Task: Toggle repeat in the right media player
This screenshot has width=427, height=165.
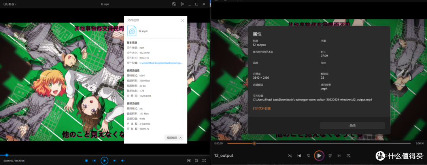Action: [348, 156]
